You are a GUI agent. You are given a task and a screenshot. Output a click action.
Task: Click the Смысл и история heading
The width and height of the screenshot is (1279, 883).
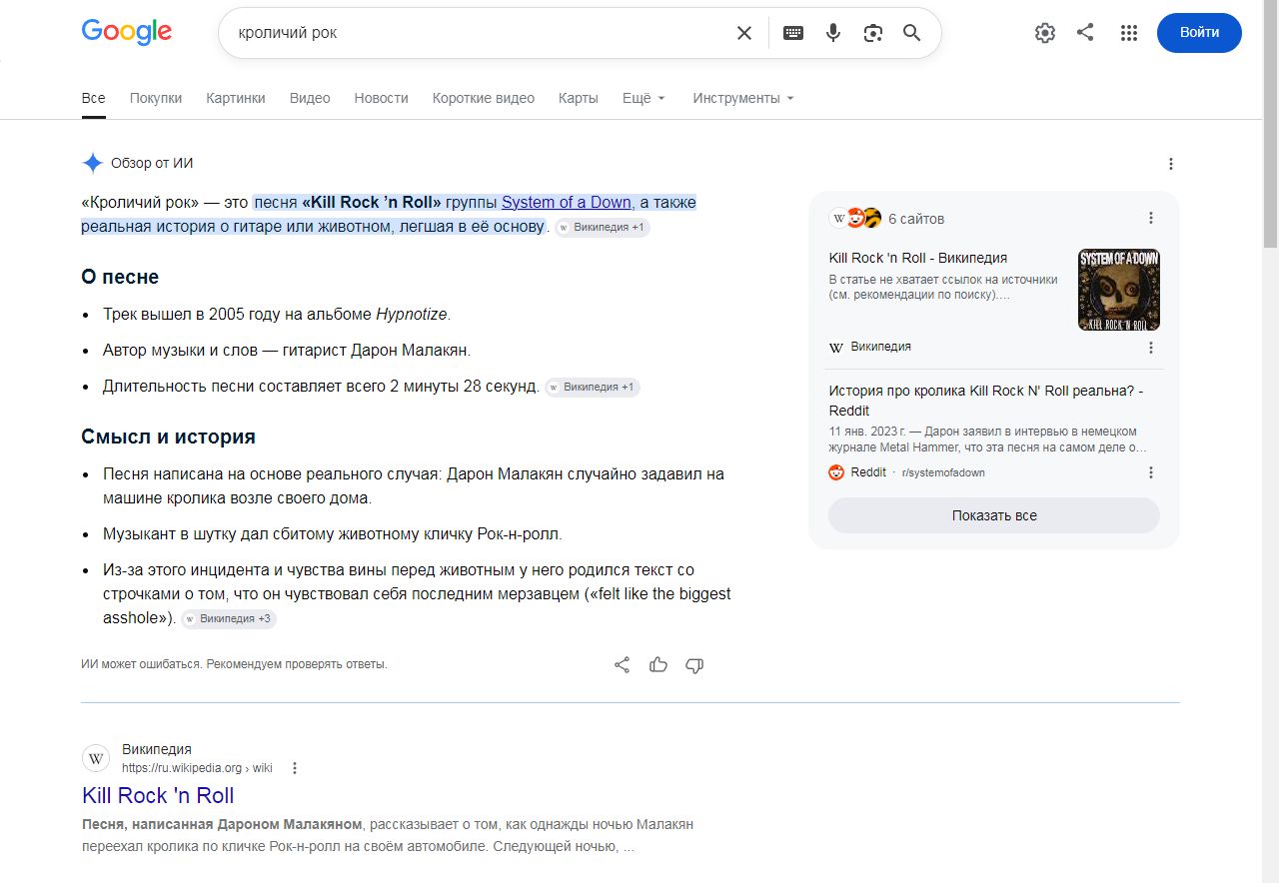(168, 437)
